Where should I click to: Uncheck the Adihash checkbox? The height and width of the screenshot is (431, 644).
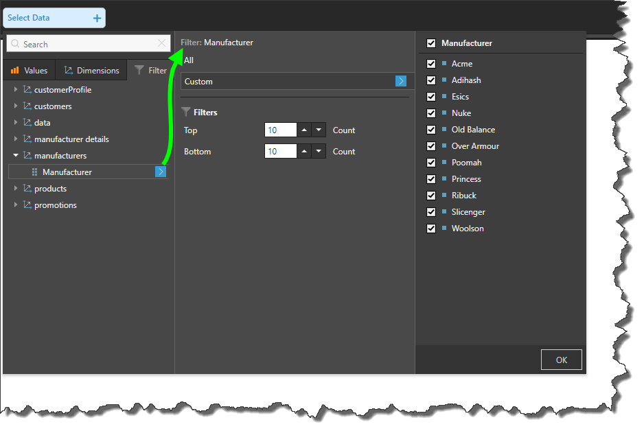(x=431, y=80)
